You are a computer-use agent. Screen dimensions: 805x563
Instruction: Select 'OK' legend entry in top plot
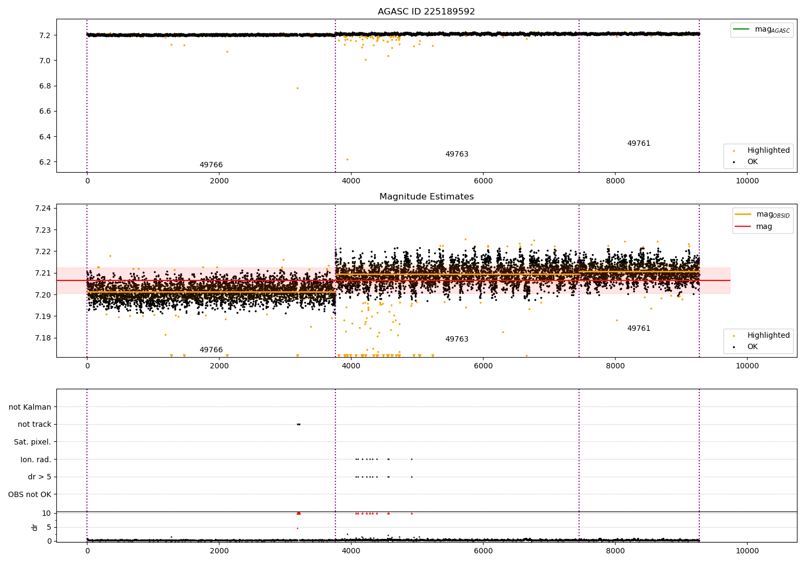(x=752, y=162)
